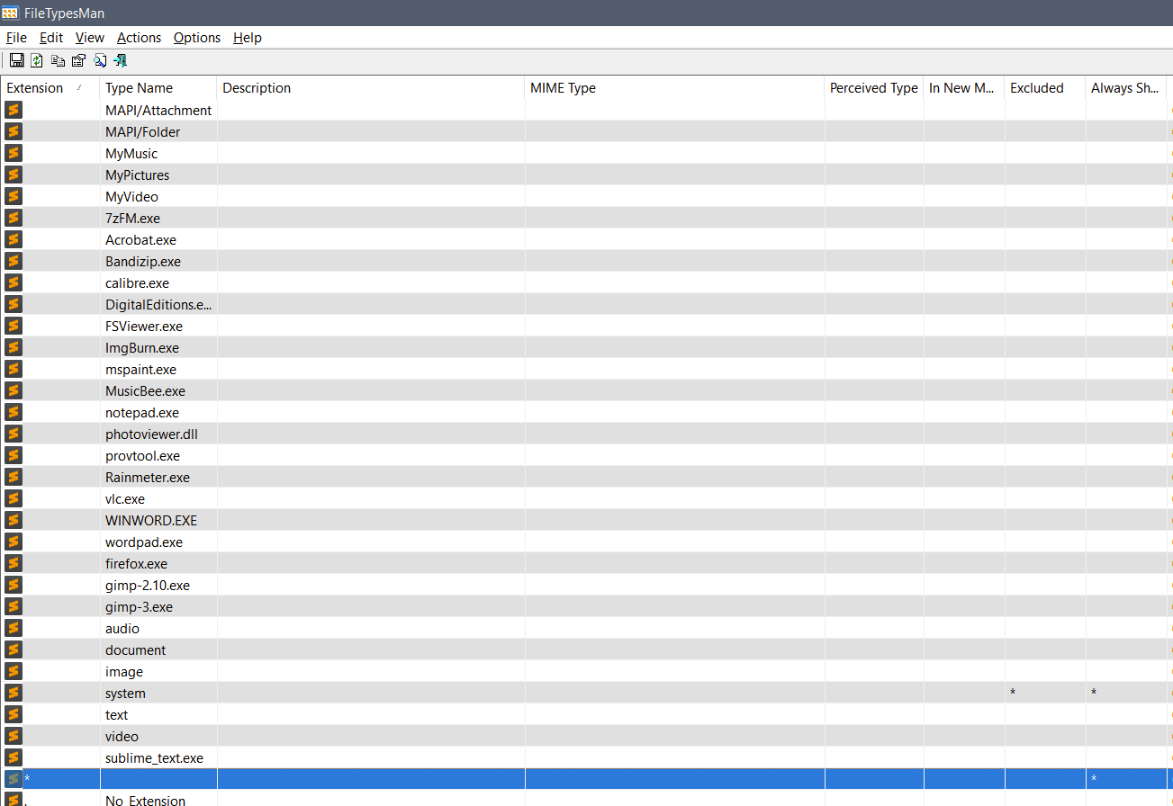
Task: Select the text type name row
Action: tap(586, 714)
